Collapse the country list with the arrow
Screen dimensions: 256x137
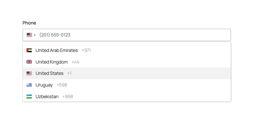point(35,35)
